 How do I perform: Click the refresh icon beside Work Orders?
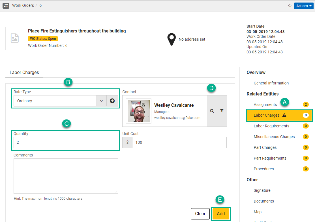[x=6, y=6]
